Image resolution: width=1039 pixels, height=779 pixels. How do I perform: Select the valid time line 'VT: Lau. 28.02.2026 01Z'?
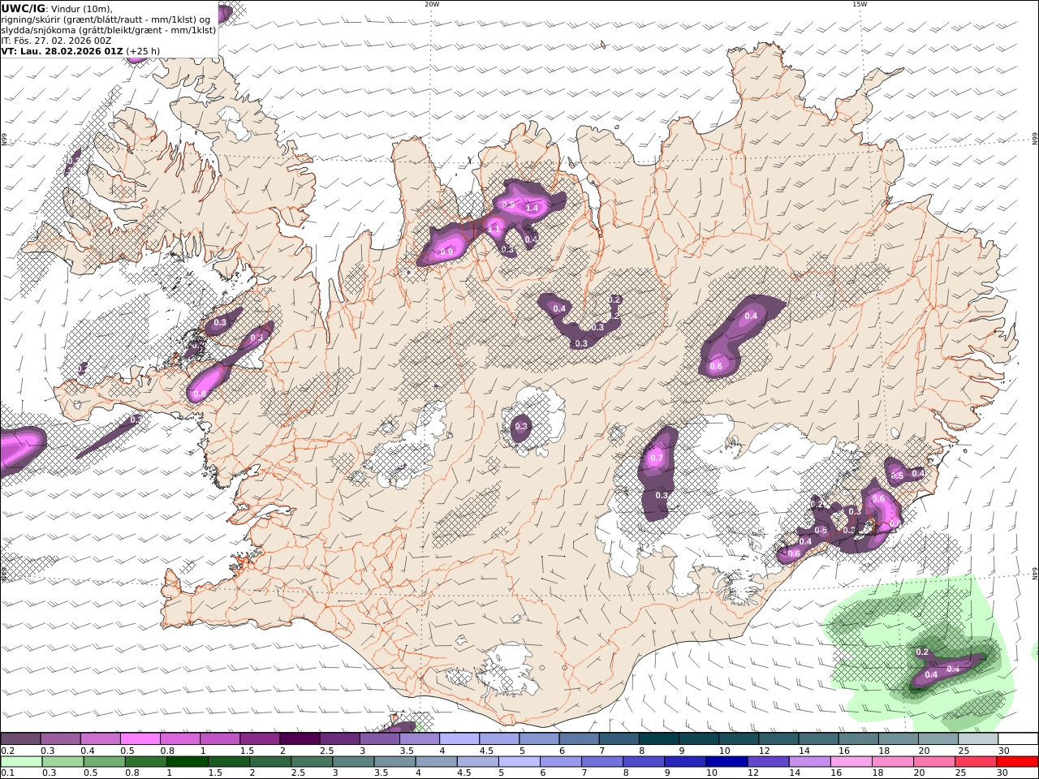pyautogui.click(x=63, y=51)
